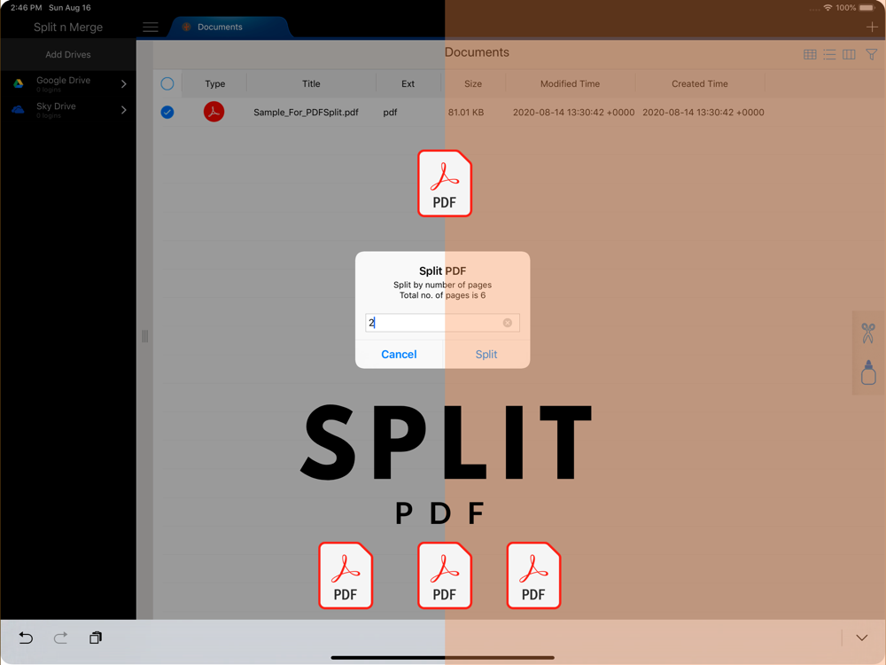Switch to column view icon
The width and height of the screenshot is (886, 665).
click(x=849, y=54)
